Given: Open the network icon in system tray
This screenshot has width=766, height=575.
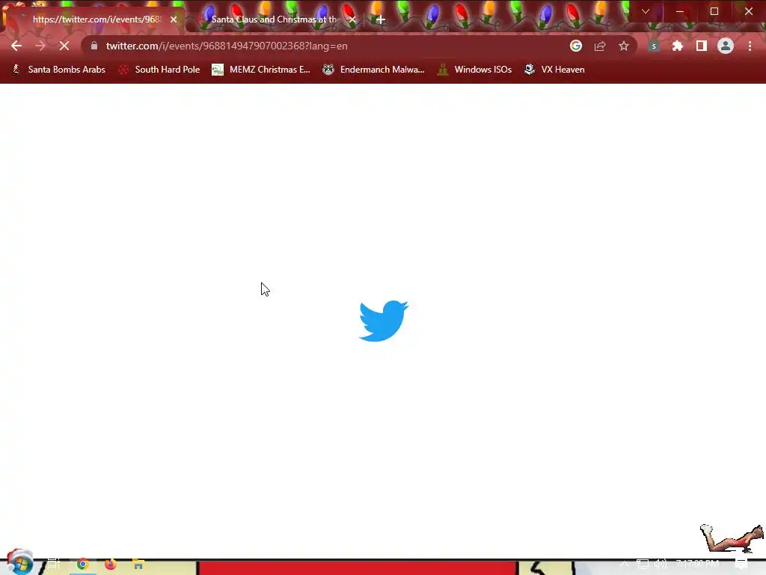Looking at the screenshot, I should pyautogui.click(x=643, y=564).
